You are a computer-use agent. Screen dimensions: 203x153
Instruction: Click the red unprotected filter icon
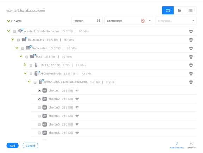click(x=143, y=21)
